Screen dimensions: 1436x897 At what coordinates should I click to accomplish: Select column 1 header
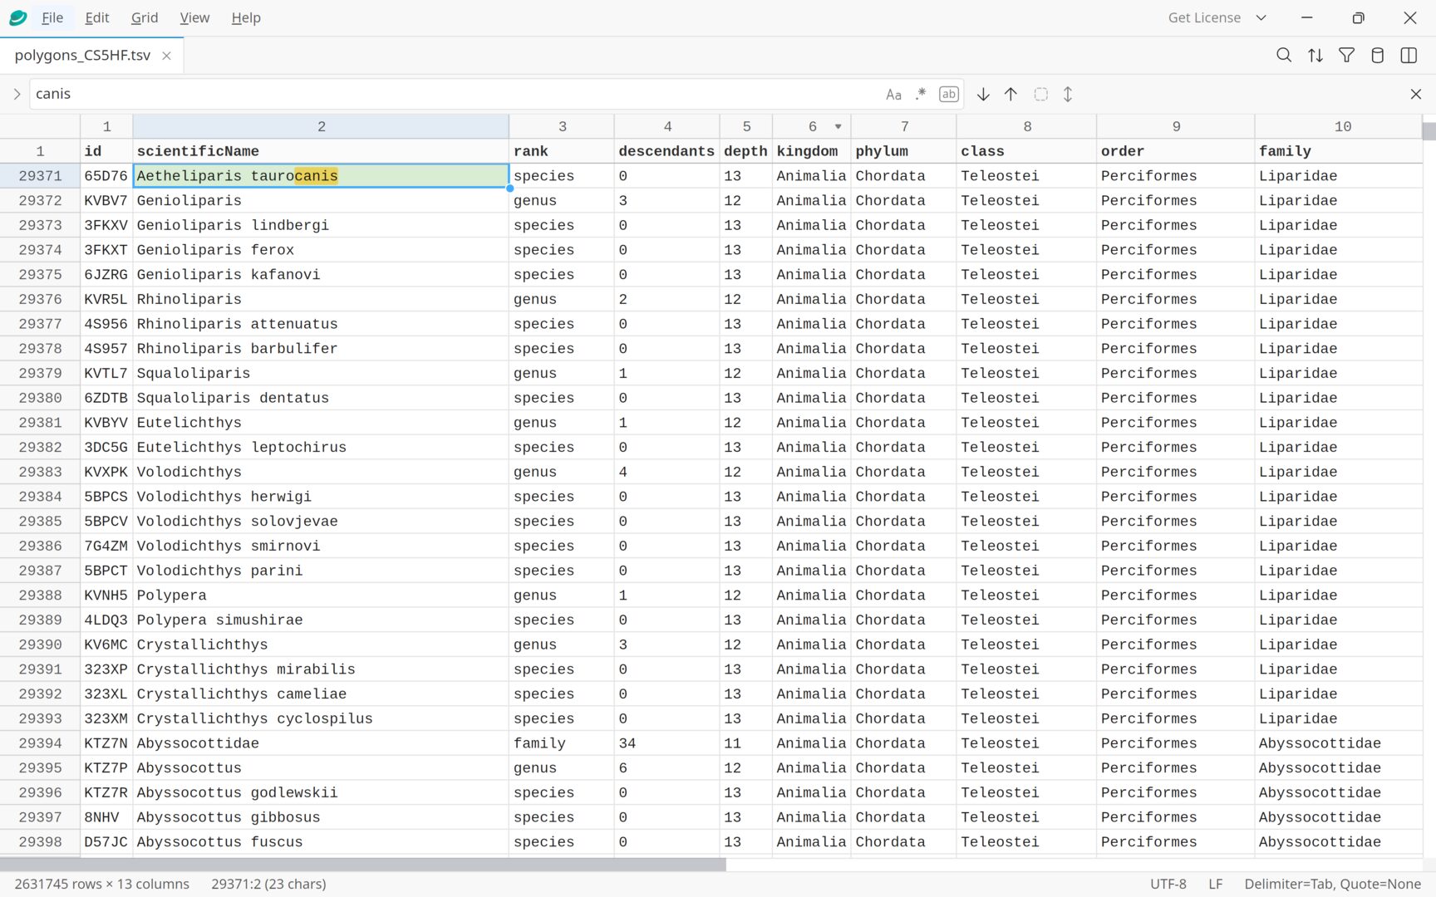pyautogui.click(x=106, y=126)
